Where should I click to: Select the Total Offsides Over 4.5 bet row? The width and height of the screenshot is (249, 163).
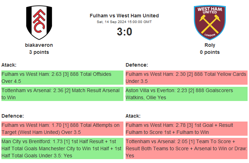[x=62, y=78]
